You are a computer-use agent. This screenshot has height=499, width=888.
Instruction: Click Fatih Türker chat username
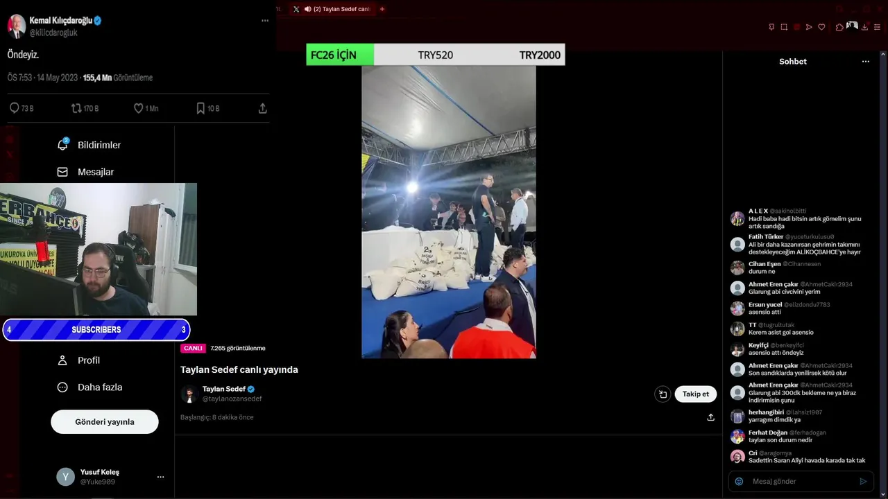click(x=766, y=236)
